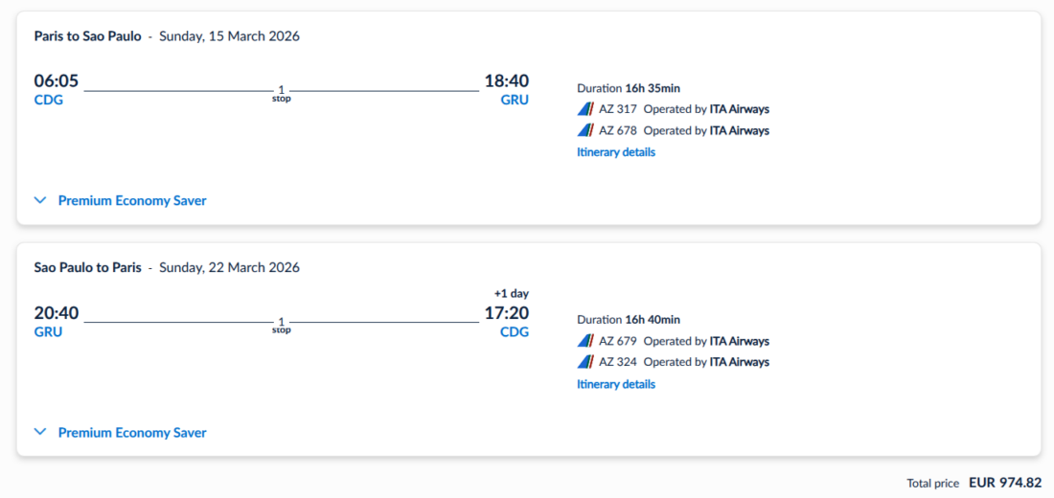
Task: Click the return flight's 1 stop indicator
Action: pyautogui.click(x=281, y=325)
